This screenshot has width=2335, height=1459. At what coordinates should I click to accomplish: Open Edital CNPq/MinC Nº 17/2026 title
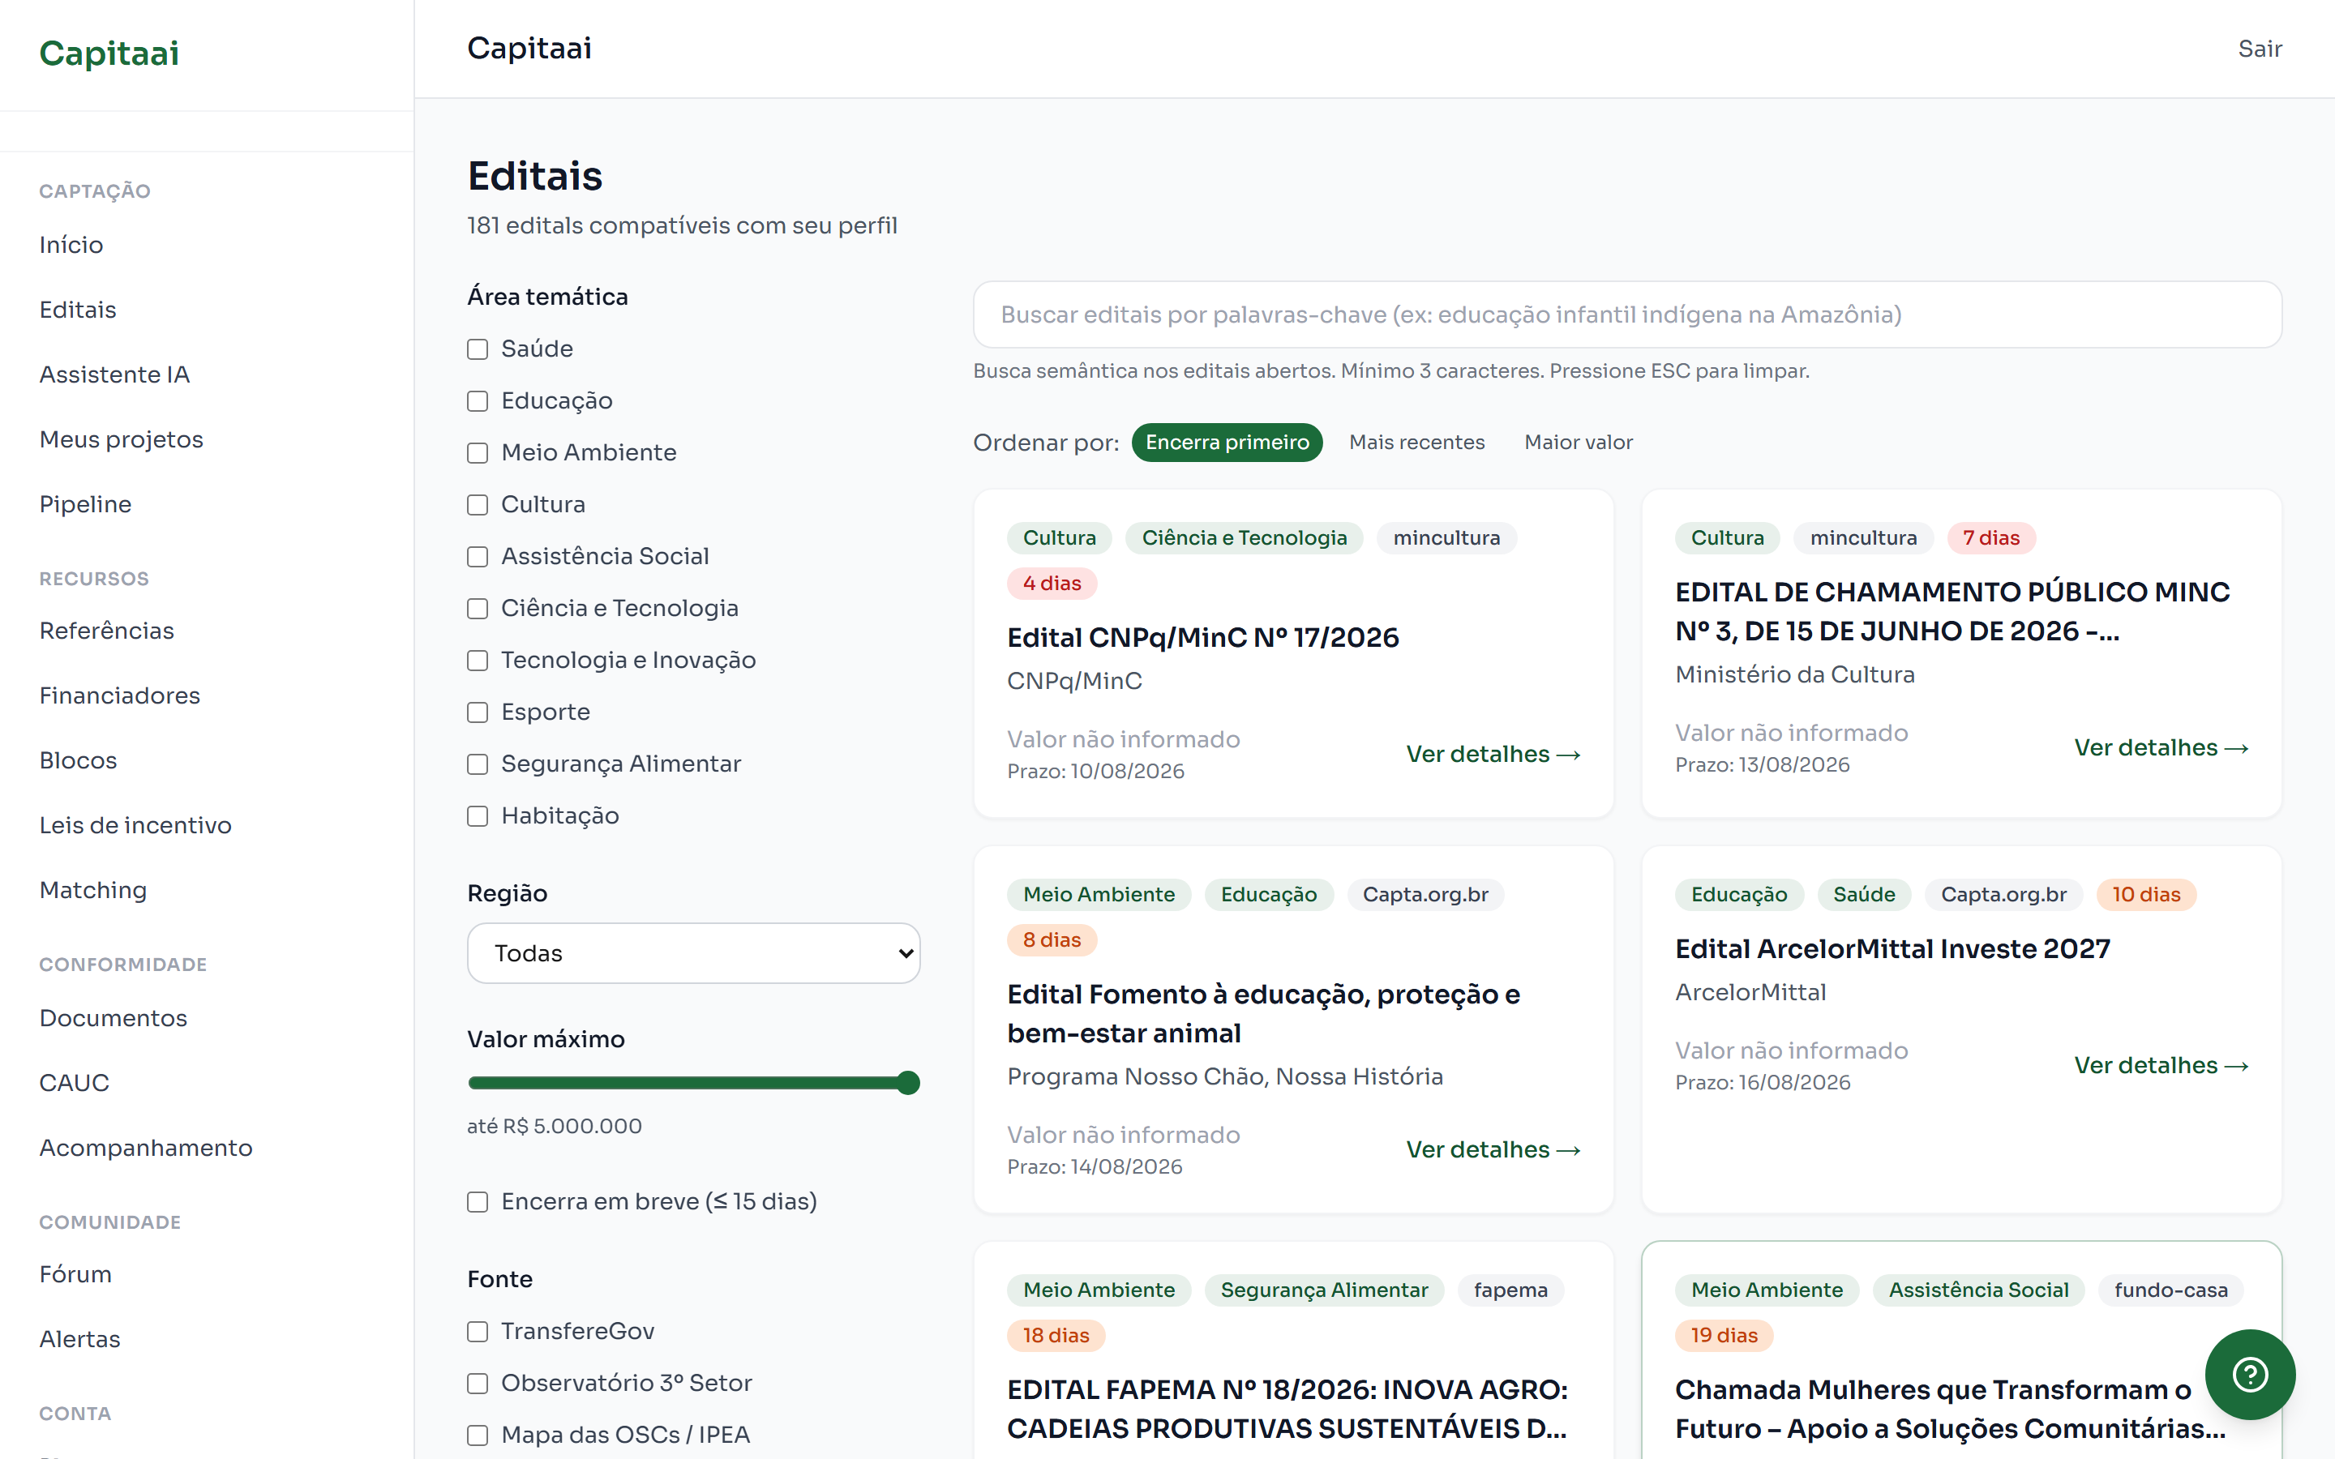click(1202, 637)
